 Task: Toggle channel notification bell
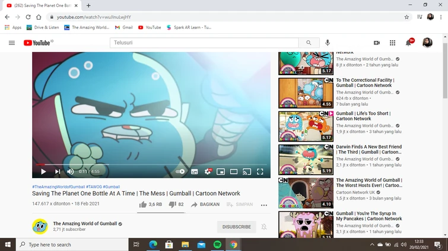point(264,227)
